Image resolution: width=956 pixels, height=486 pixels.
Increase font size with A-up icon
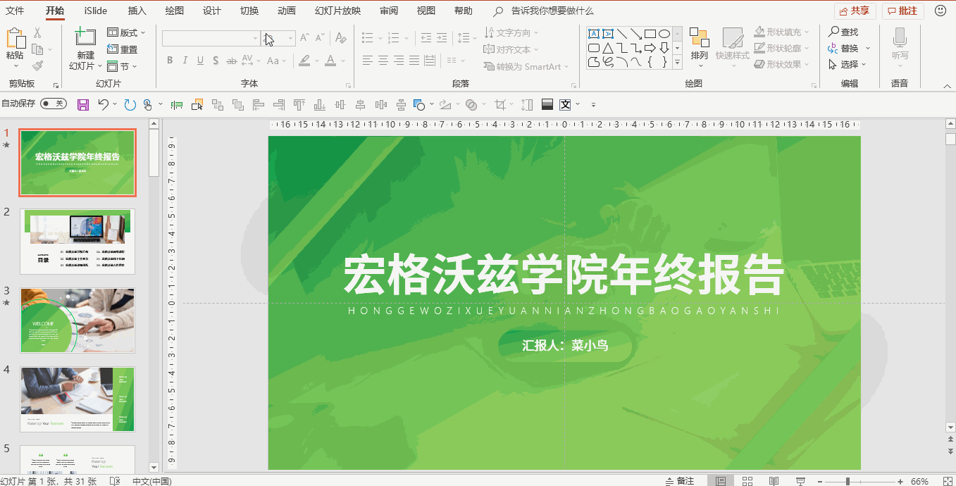[x=304, y=38]
